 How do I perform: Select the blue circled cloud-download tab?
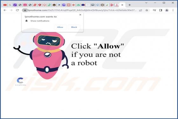[x=98, y=5]
